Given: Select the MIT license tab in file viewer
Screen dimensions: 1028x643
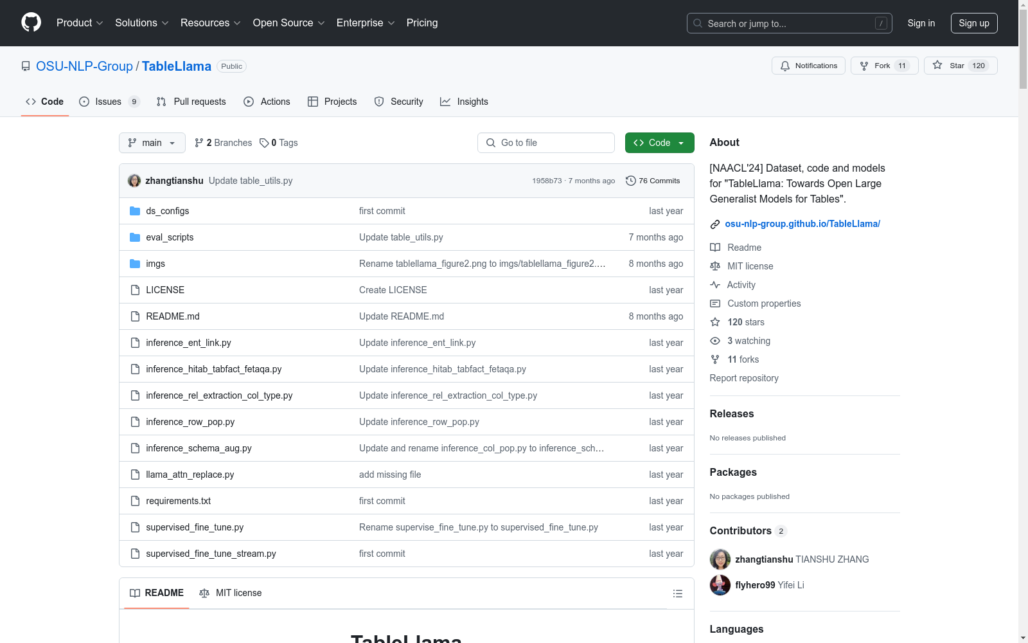Looking at the screenshot, I should 231,593.
